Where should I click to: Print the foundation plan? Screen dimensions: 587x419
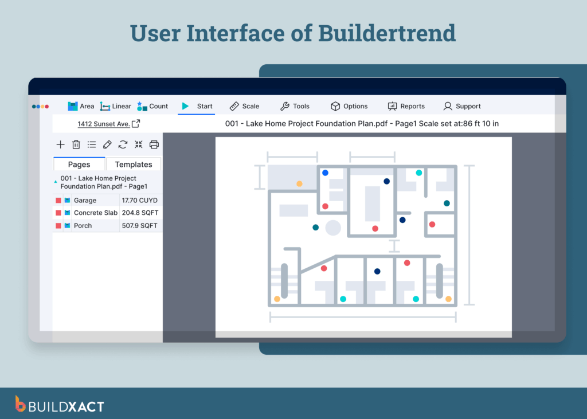[154, 144]
